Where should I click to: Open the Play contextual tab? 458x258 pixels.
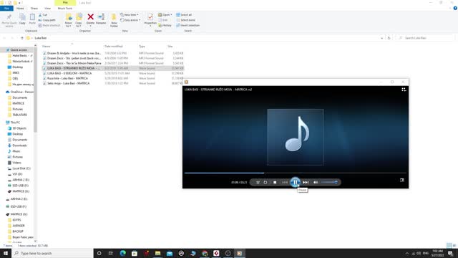pos(65,3)
